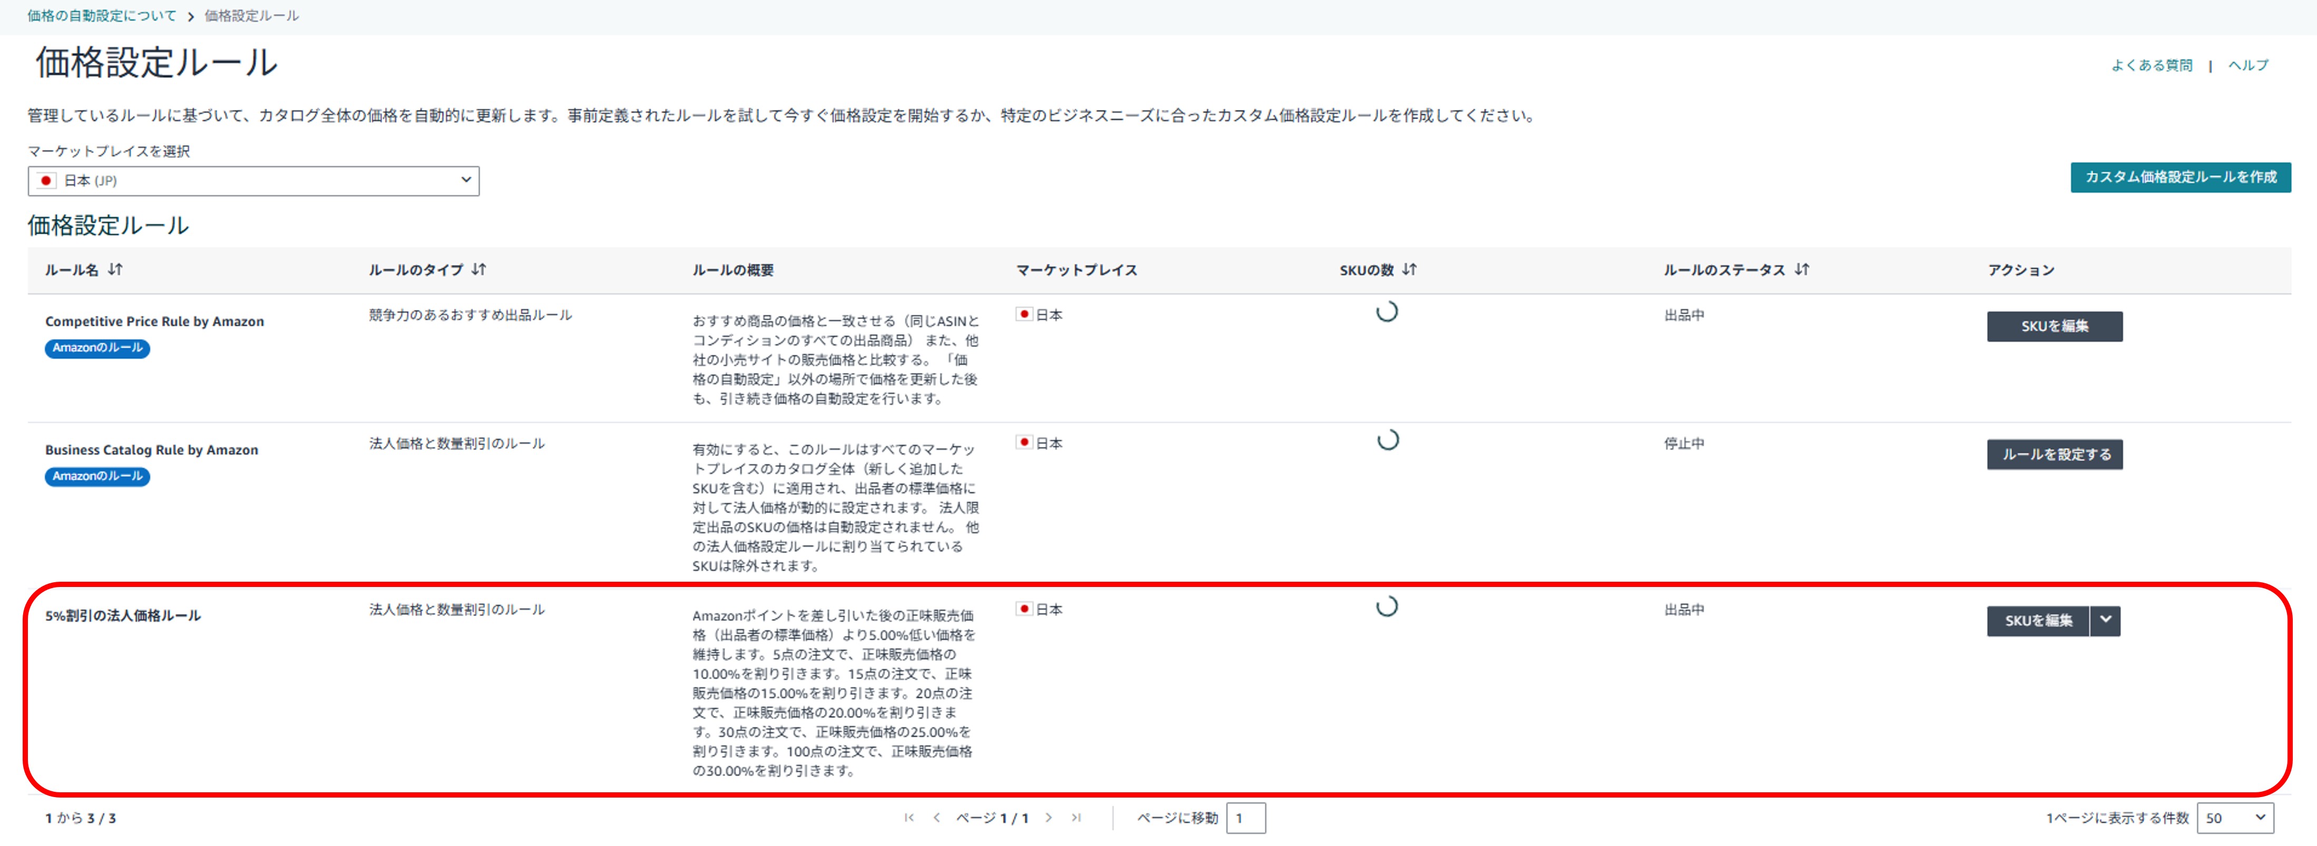Go to first page arrow icon
This screenshot has width=2317, height=846.
(x=909, y=817)
